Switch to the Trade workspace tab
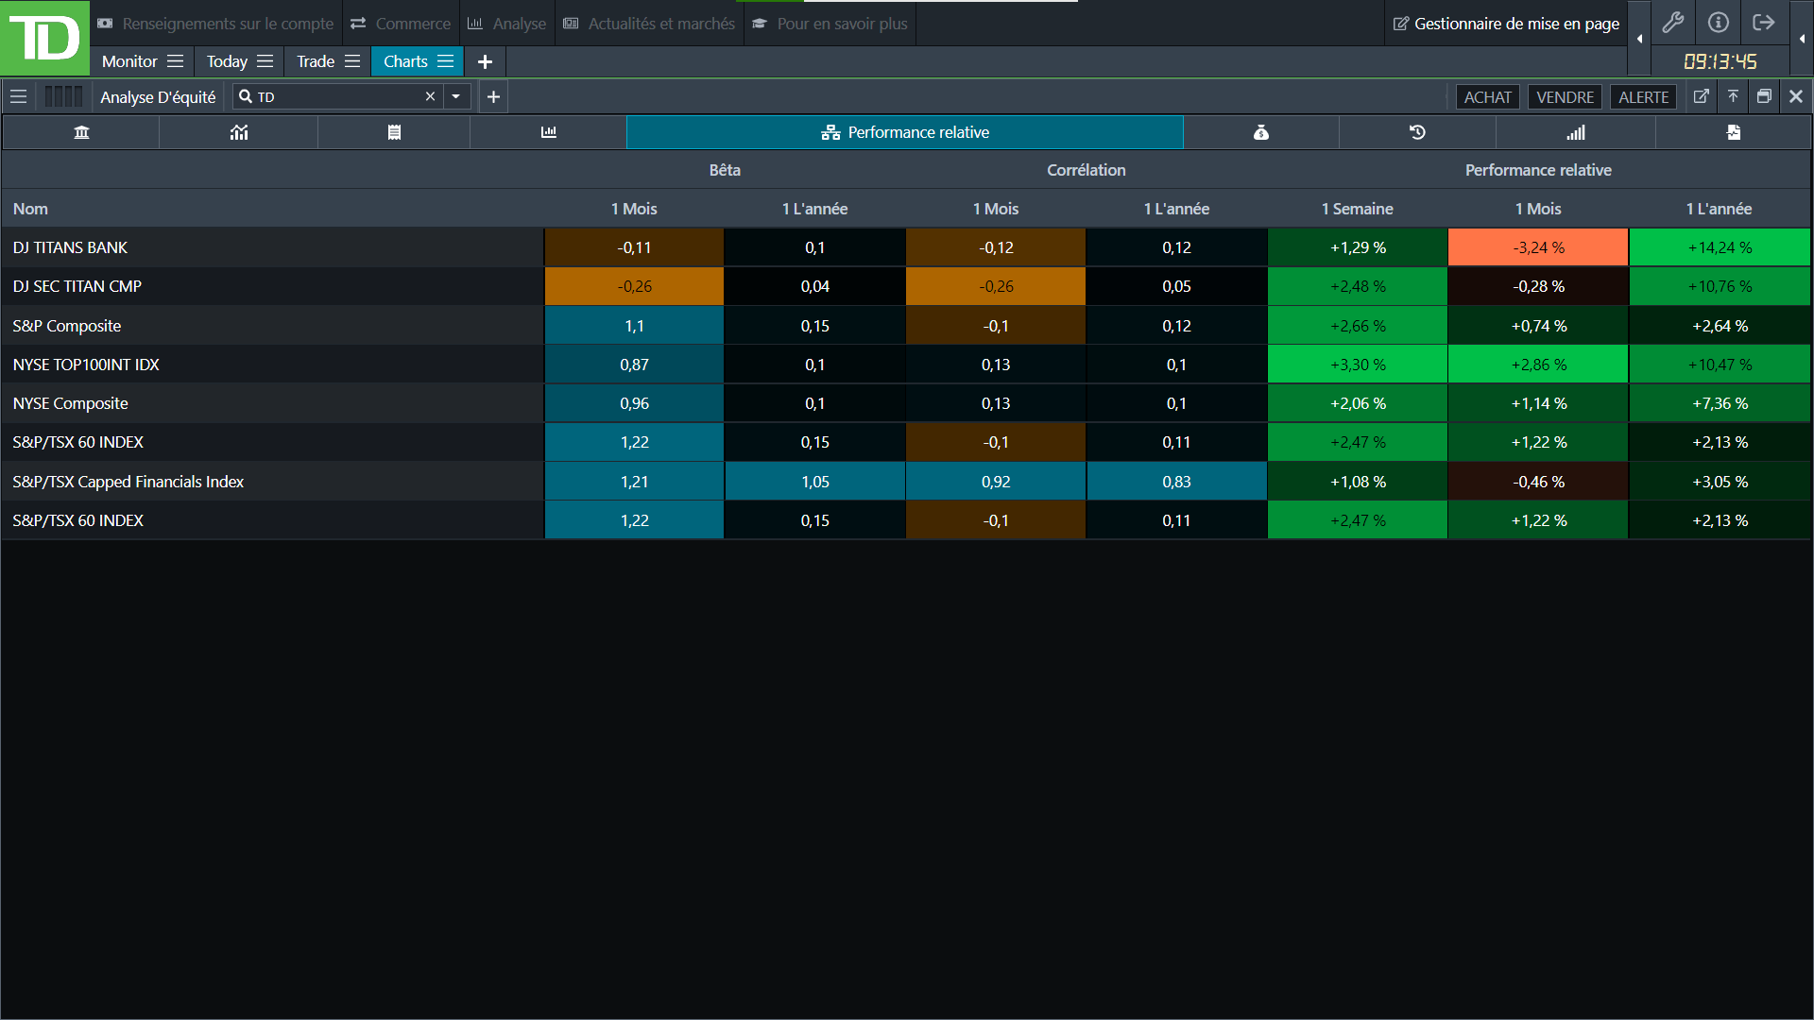The width and height of the screenshot is (1814, 1020). click(x=316, y=61)
